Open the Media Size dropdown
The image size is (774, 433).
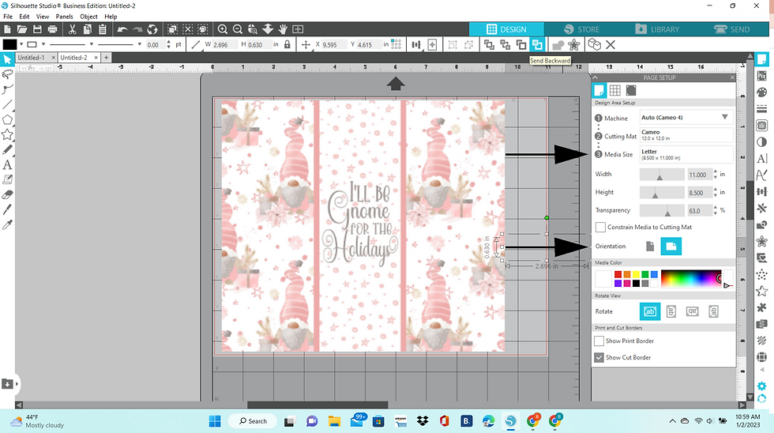pyautogui.click(x=686, y=155)
